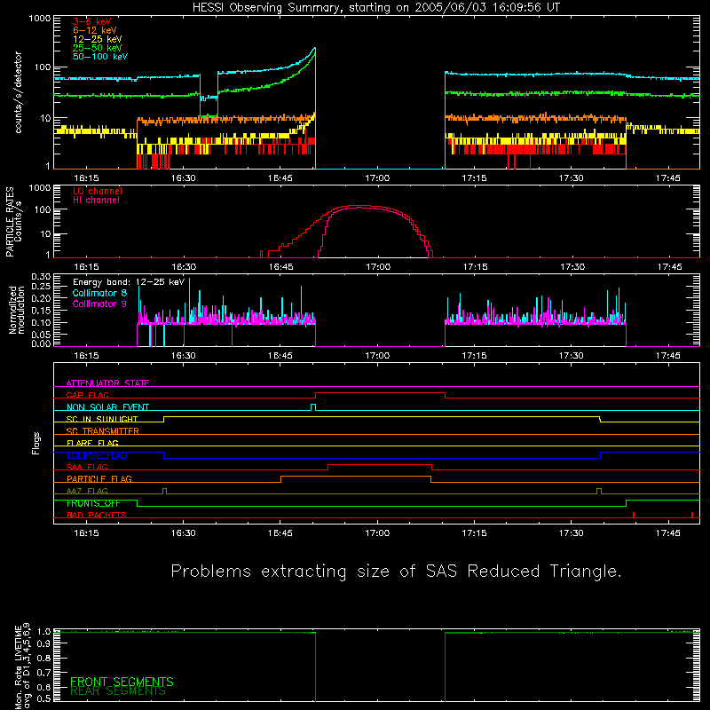Viewport: 710px width, 710px height.
Task: Select the blue 'ECLIPSE_FLAG' label
Action: pos(97,455)
